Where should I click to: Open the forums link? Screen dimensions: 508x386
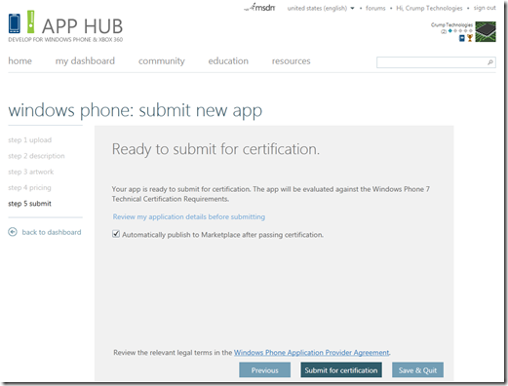click(x=375, y=8)
